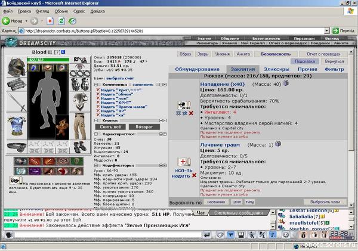
Task: Collapse the Комплекты section minus box
Action: click(x=96, y=85)
